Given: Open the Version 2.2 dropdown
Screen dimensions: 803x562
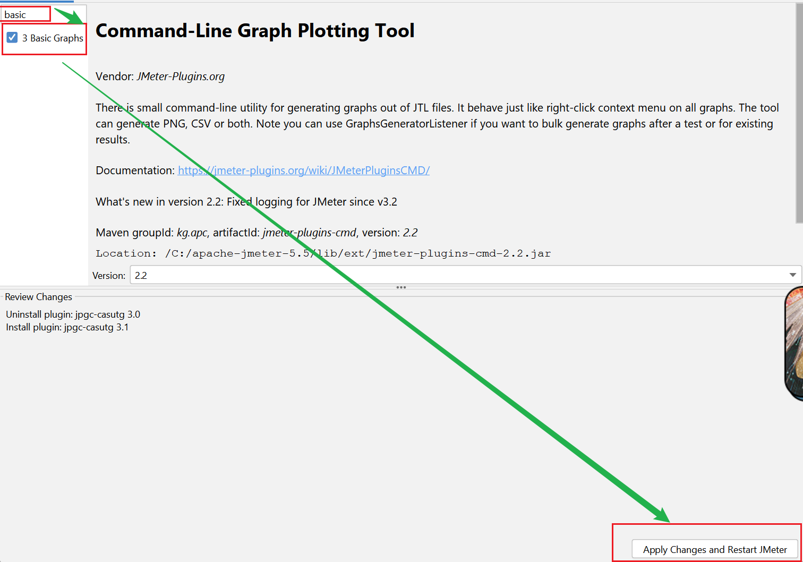Looking at the screenshot, I should (x=465, y=275).
